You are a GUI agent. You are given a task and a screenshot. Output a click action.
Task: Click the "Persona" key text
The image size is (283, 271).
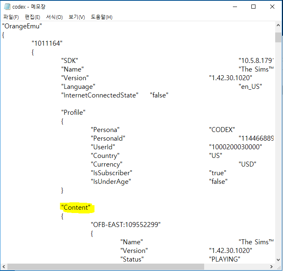pyautogui.click(x=105, y=130)
